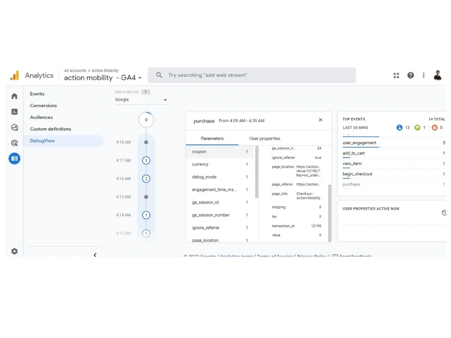
Task: Click the green conversions flag icon
Action: [x=417, y=128]
